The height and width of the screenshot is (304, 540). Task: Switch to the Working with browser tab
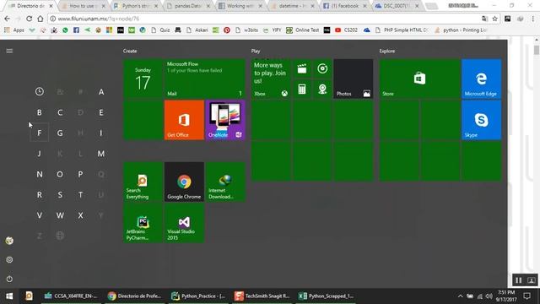(240, 6)
